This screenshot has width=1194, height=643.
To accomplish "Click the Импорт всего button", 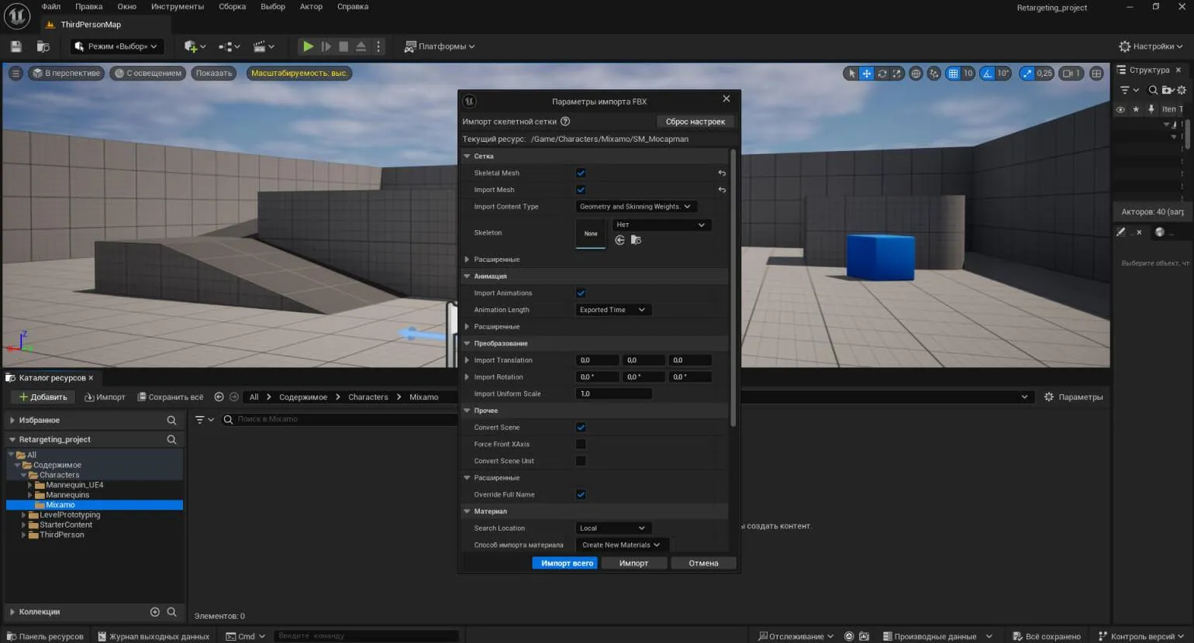I will pyautogui.click(x=567, y=563).
